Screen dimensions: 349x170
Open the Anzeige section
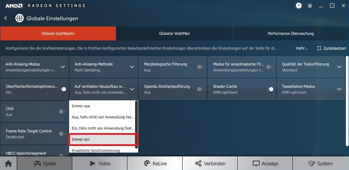[265, 164]
